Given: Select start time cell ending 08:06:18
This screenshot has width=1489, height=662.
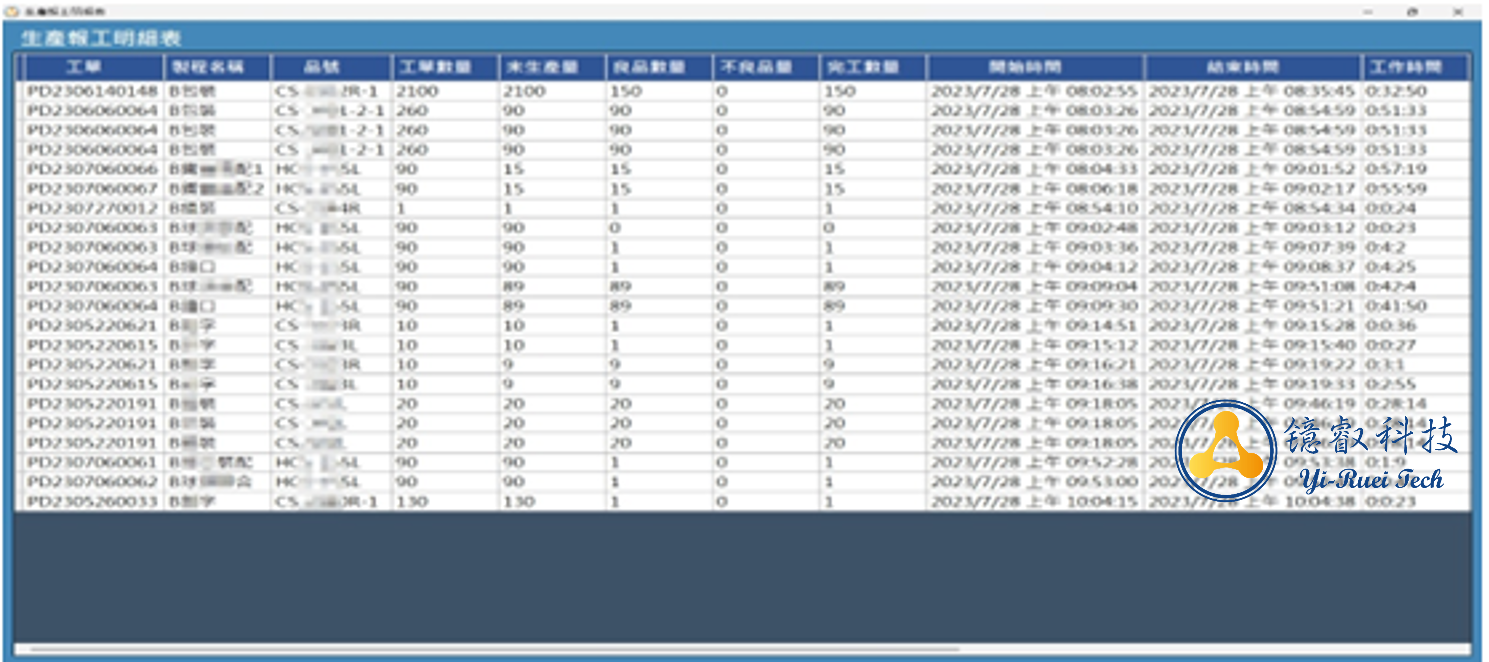Looking at the screenshot, I should (x=1035, y=189).
